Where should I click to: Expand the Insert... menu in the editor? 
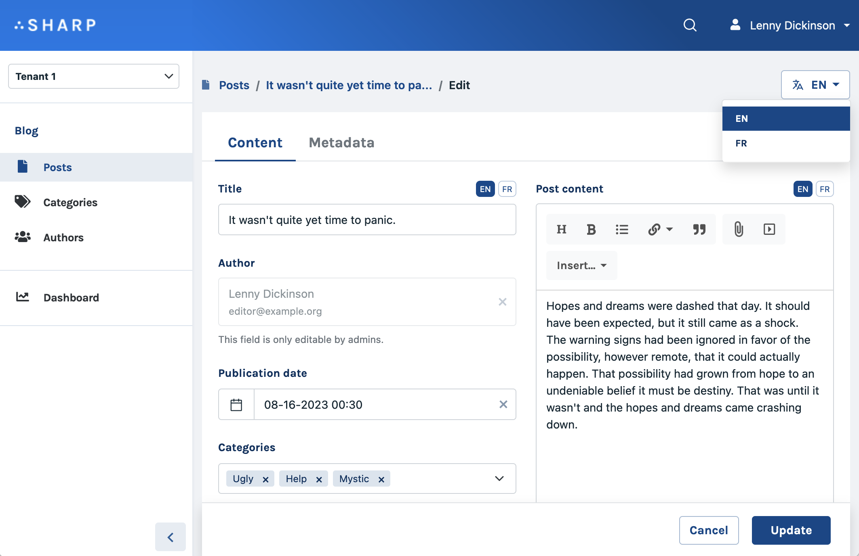[x=581, y=265]
